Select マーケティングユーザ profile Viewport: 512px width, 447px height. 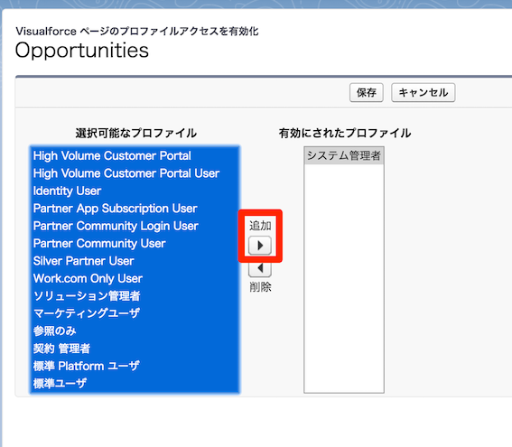(x=135, y=313)
